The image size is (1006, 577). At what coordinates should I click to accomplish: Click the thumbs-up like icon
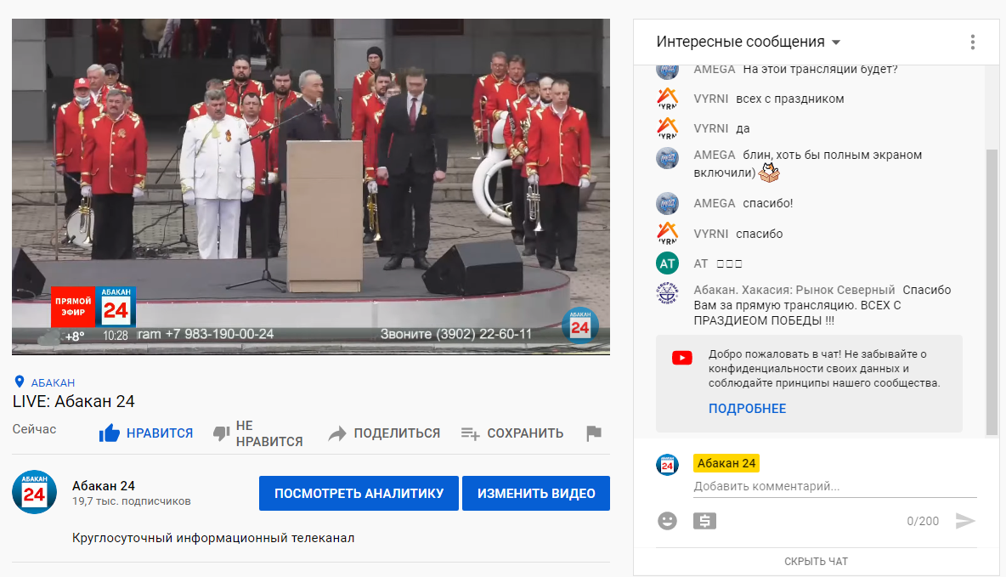pos(109,433)
